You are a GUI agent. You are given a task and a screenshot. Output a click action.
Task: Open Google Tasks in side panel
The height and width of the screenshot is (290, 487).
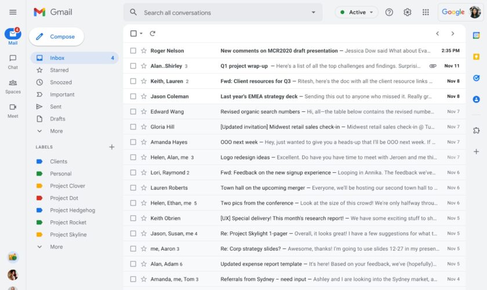click(x=476, y=78)
